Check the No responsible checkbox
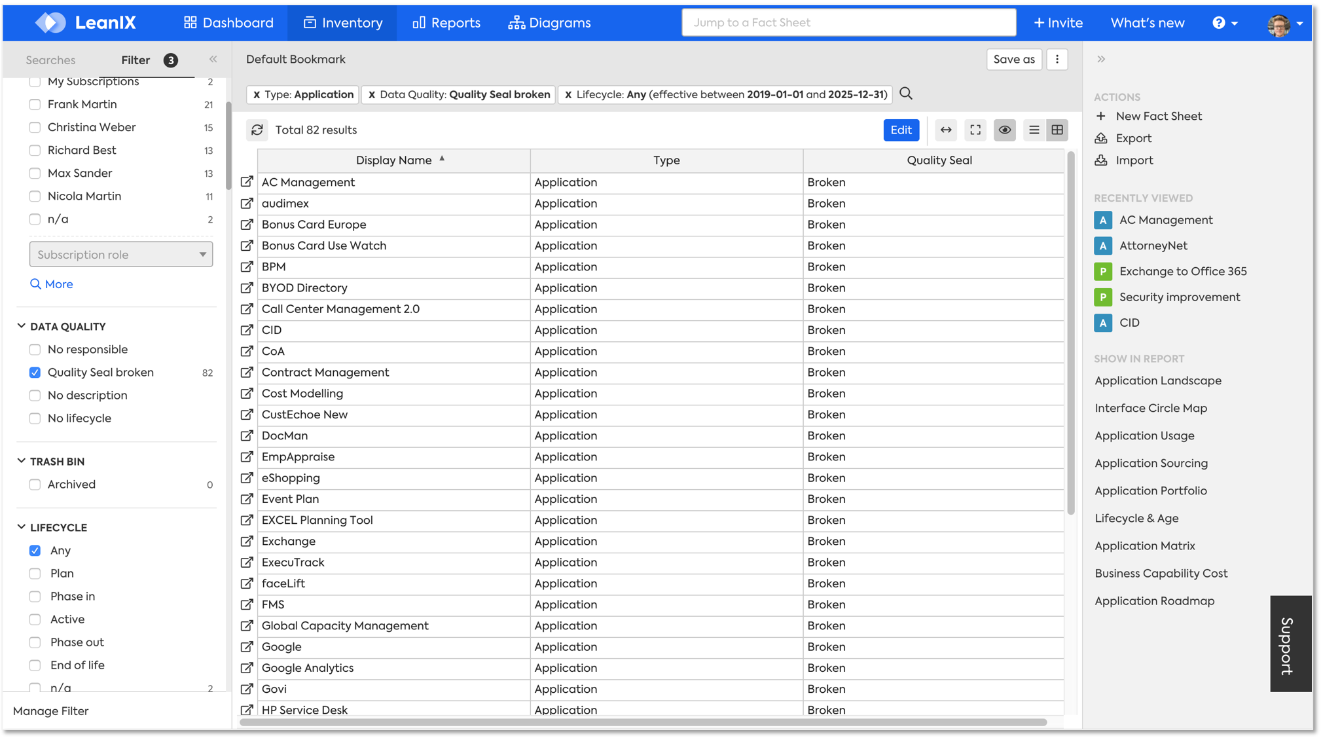This screenshot has width=1321, height=738. click(35, 349)
